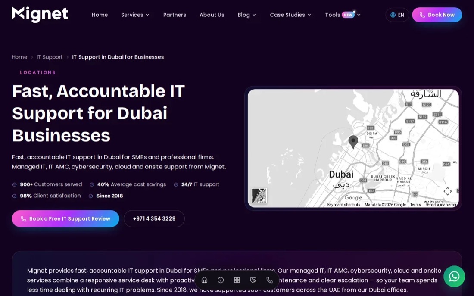
Task: Click the Dubai label on the map
Action: tap(341, 174)
